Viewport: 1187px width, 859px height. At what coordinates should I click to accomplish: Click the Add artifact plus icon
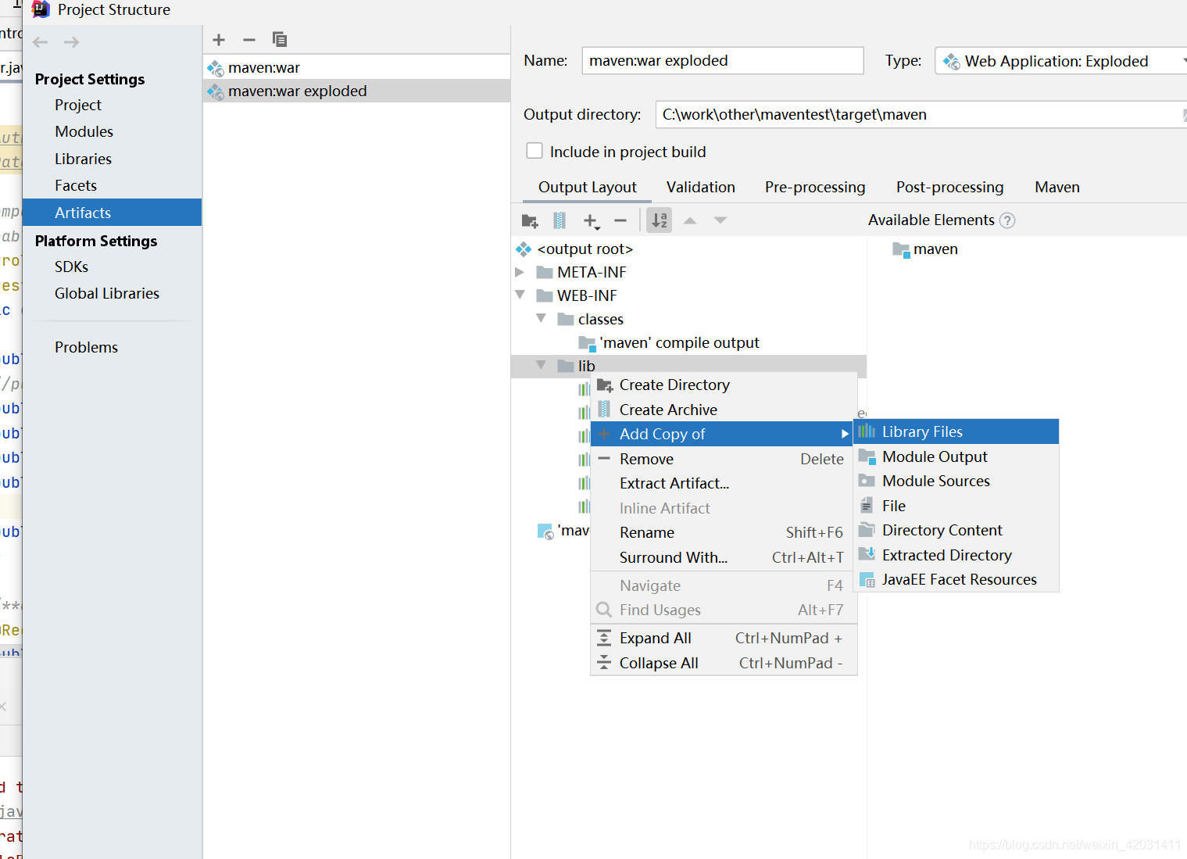pyautogui.click(x=219, y=40)
